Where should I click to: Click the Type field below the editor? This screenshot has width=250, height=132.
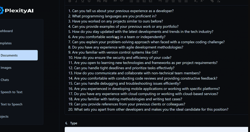156,129
